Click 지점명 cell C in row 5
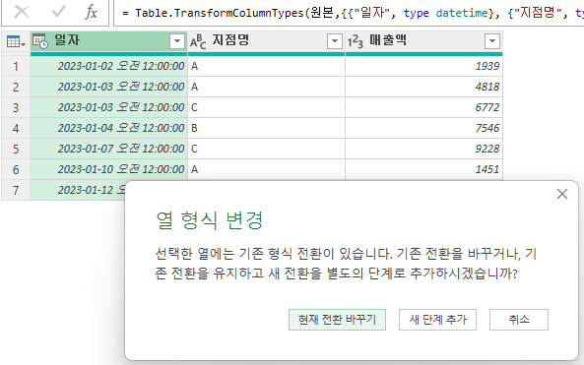The image size is (584, 365). pyautogui.click(x=266, y=149)
